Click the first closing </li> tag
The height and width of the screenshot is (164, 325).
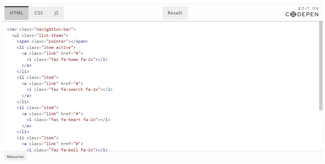coord(23,72)
